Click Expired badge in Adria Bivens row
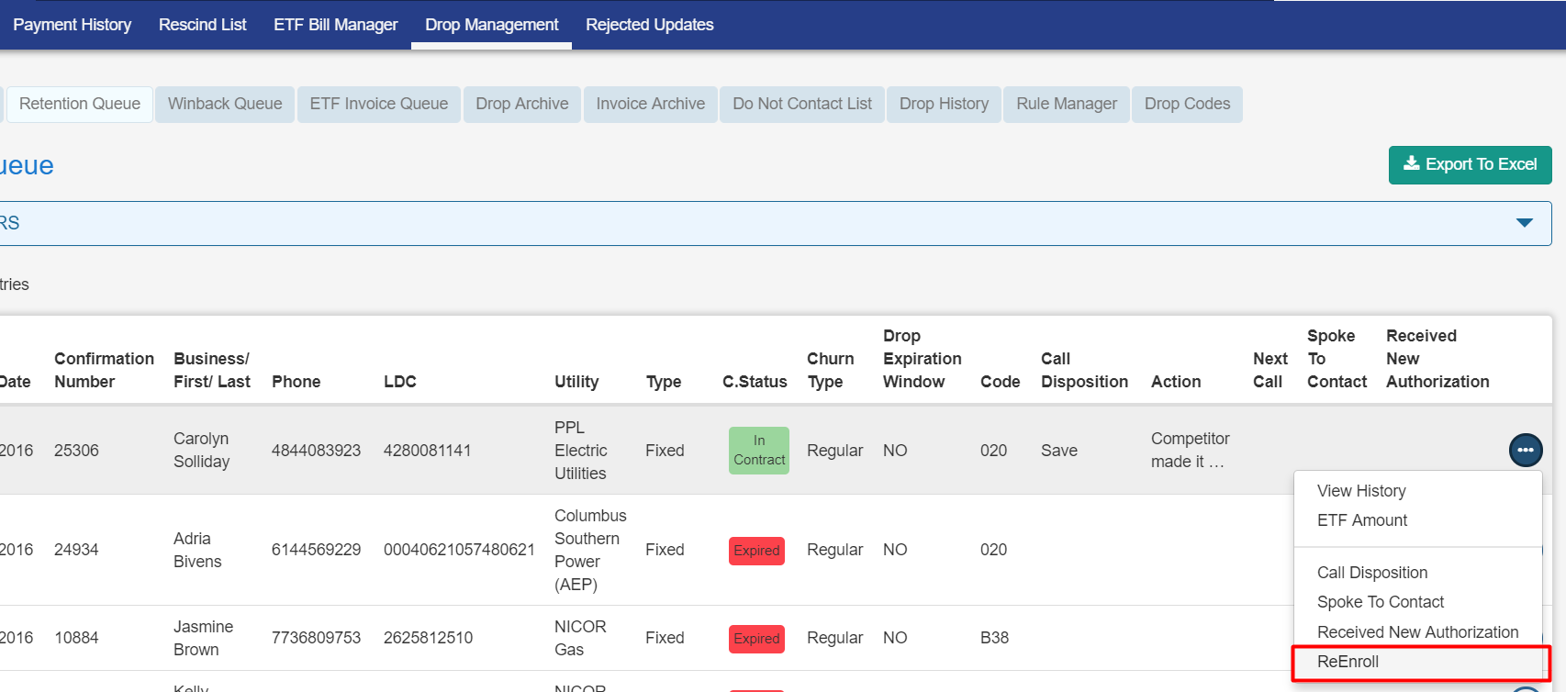 coord(756,551)
